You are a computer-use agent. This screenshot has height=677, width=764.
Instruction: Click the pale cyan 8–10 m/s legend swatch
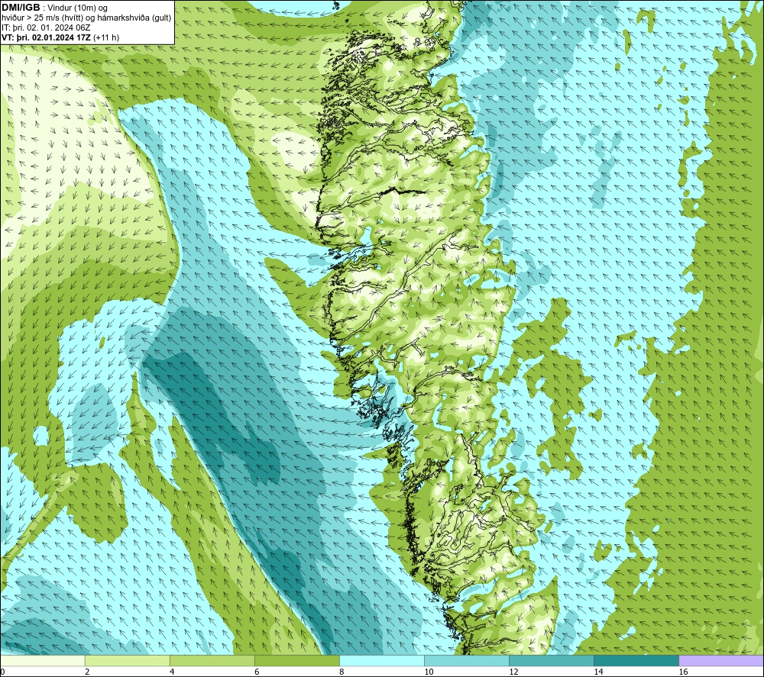coord(381,660)
